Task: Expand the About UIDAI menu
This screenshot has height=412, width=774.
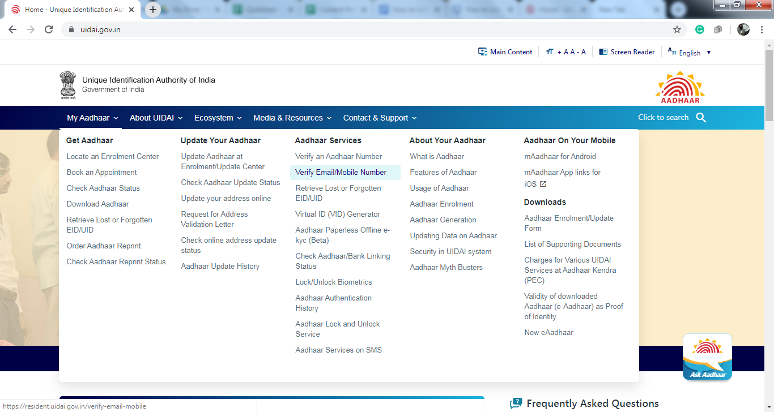Action: coord(156,118)
